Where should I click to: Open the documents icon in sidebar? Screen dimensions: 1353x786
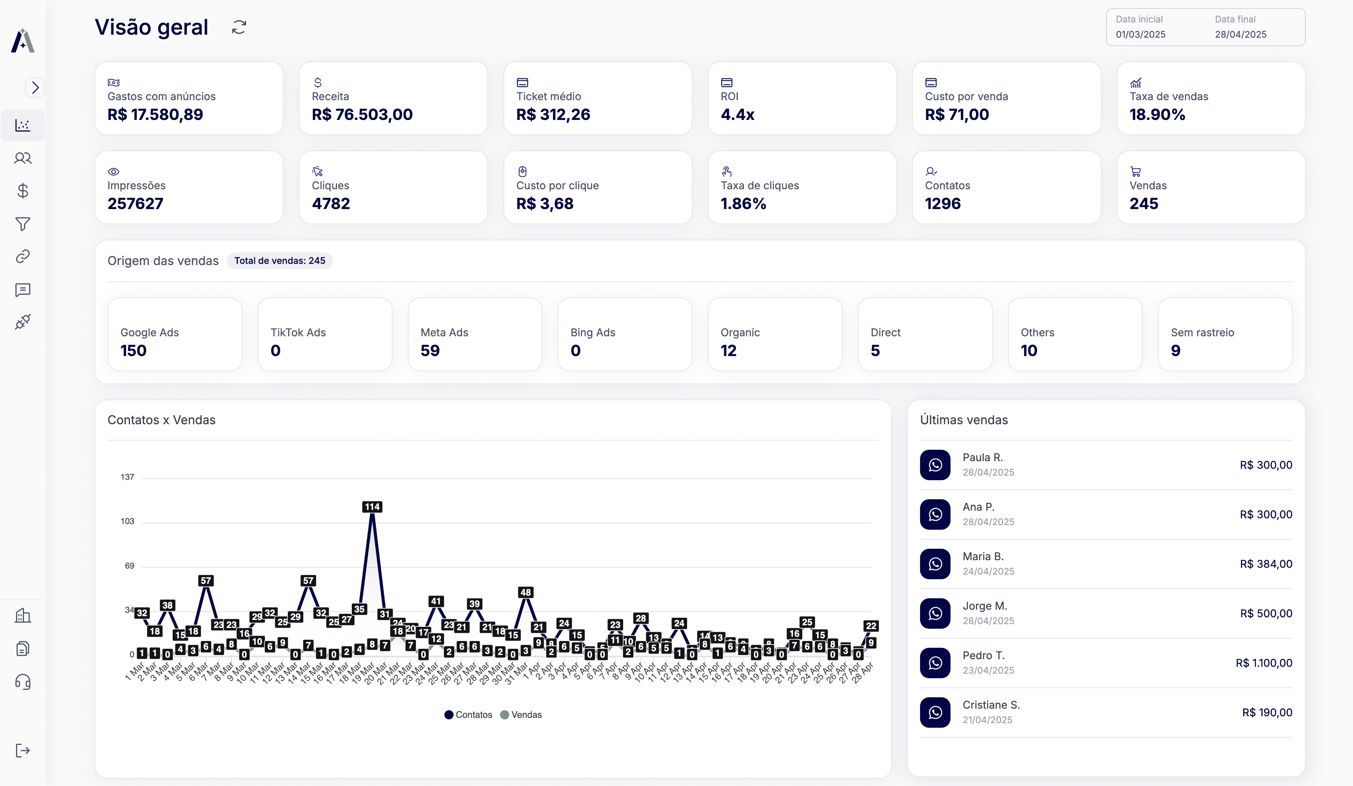(x=22, y=649)
